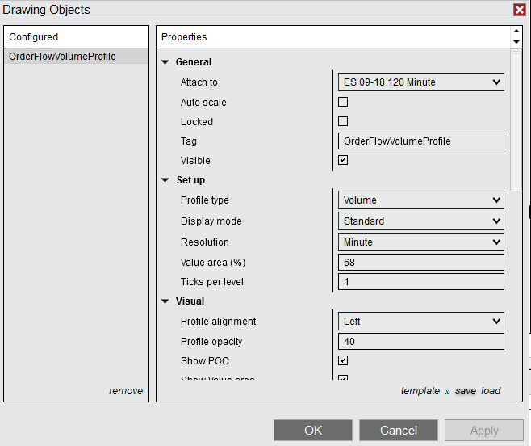
Task: Click the template save link
Action: [465, 391]
